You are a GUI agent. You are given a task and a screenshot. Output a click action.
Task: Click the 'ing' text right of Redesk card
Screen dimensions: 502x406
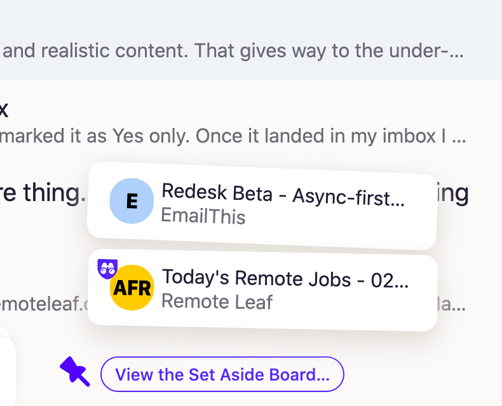tap(452, 193)
